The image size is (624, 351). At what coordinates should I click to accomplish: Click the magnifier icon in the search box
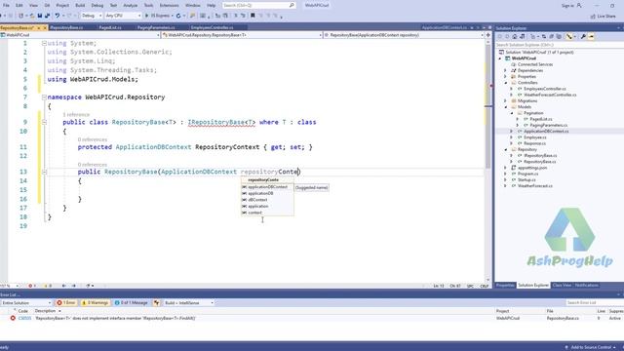pyautogui.click(x=292, y=5)
